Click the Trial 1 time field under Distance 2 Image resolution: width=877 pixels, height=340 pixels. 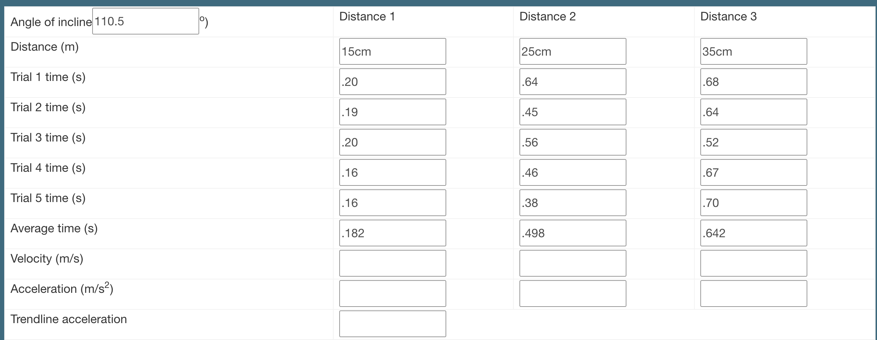pos(572,81)
